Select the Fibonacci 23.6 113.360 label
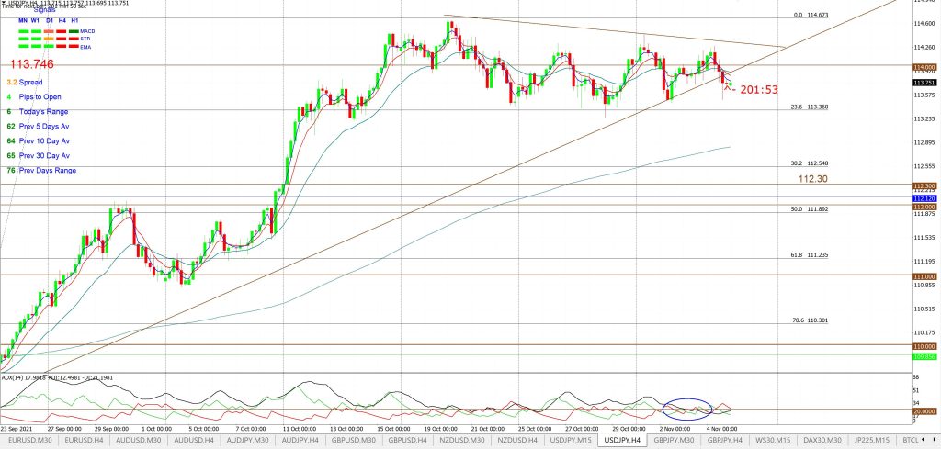The image size is (941, 449). [x=810, y=107]
